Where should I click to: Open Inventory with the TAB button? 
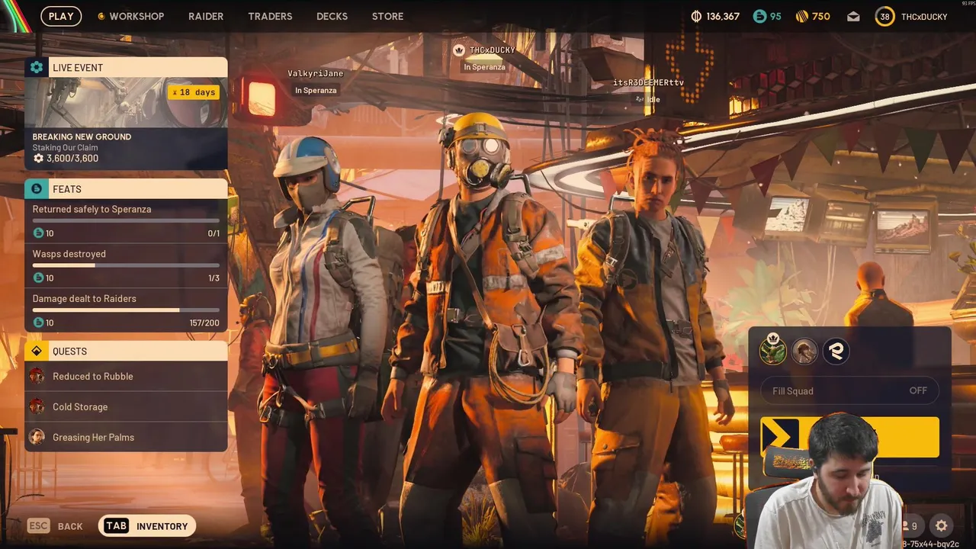(x=147, y=526)
